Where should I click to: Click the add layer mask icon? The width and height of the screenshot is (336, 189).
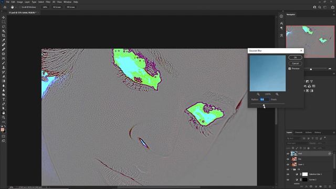[311, 186]
